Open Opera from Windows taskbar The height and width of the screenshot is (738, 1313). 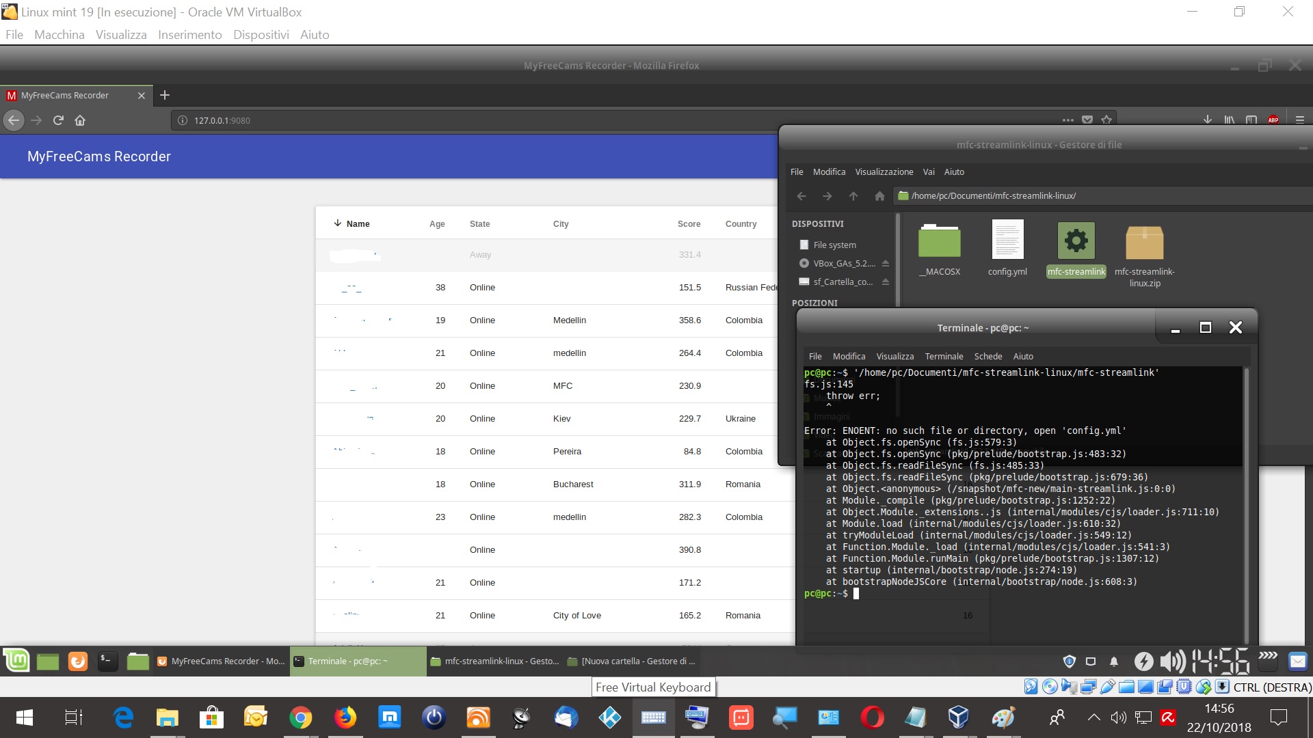871,717
